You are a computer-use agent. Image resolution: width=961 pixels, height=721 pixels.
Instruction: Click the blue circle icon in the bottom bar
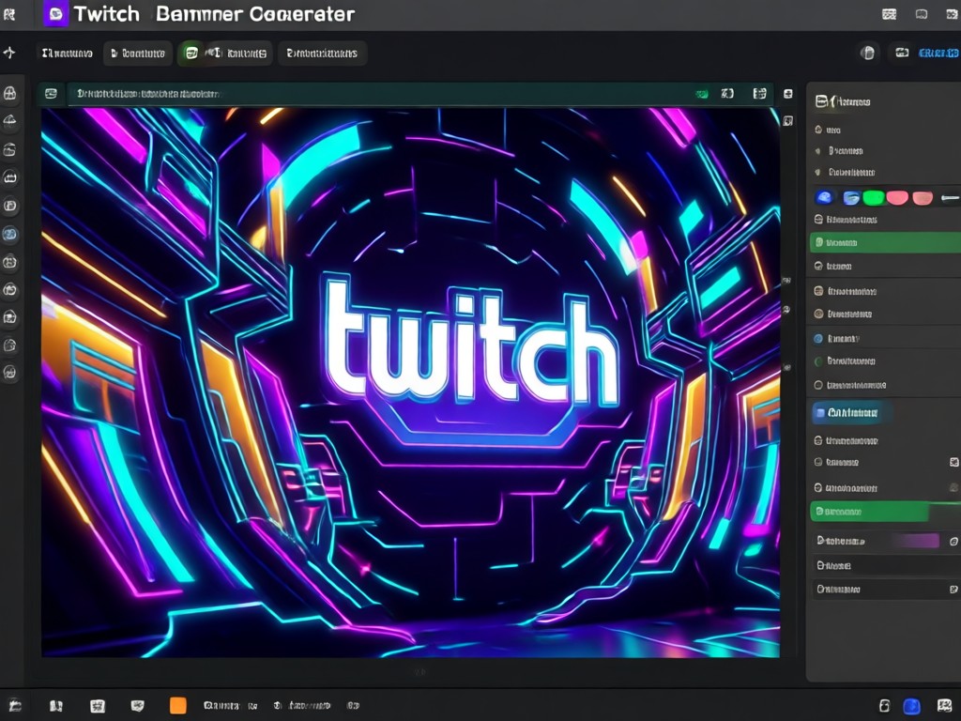click(x=912, y=706)
